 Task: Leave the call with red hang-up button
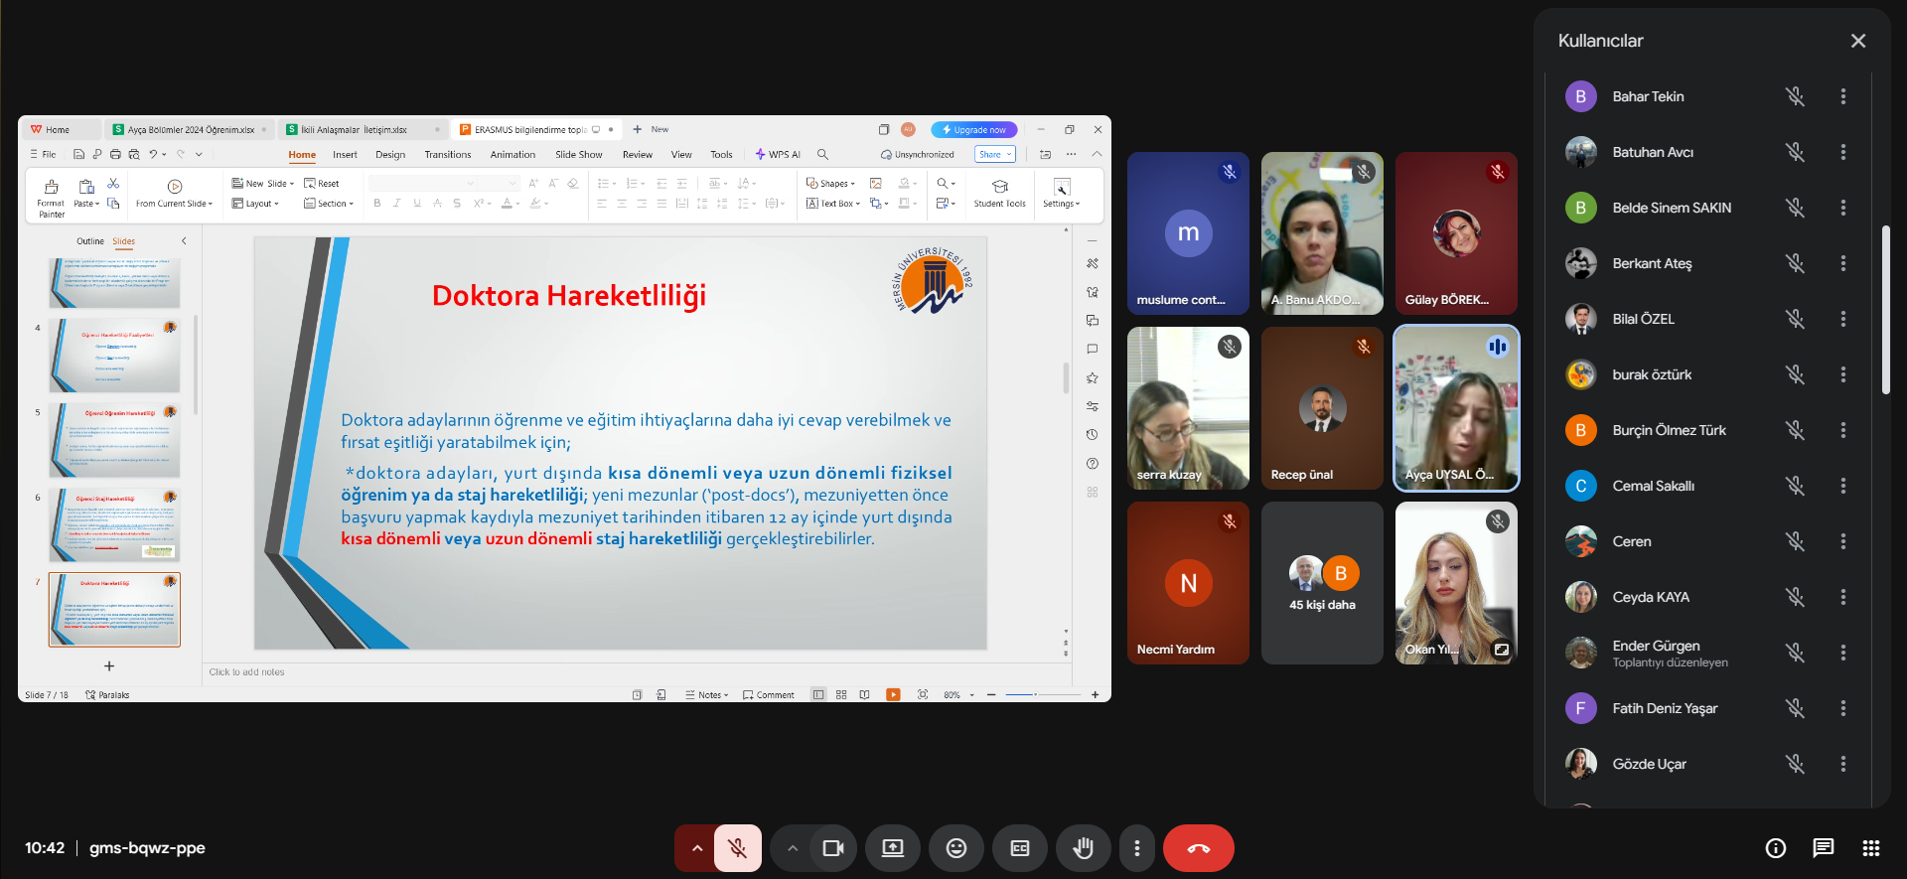tap(1198, 848)
